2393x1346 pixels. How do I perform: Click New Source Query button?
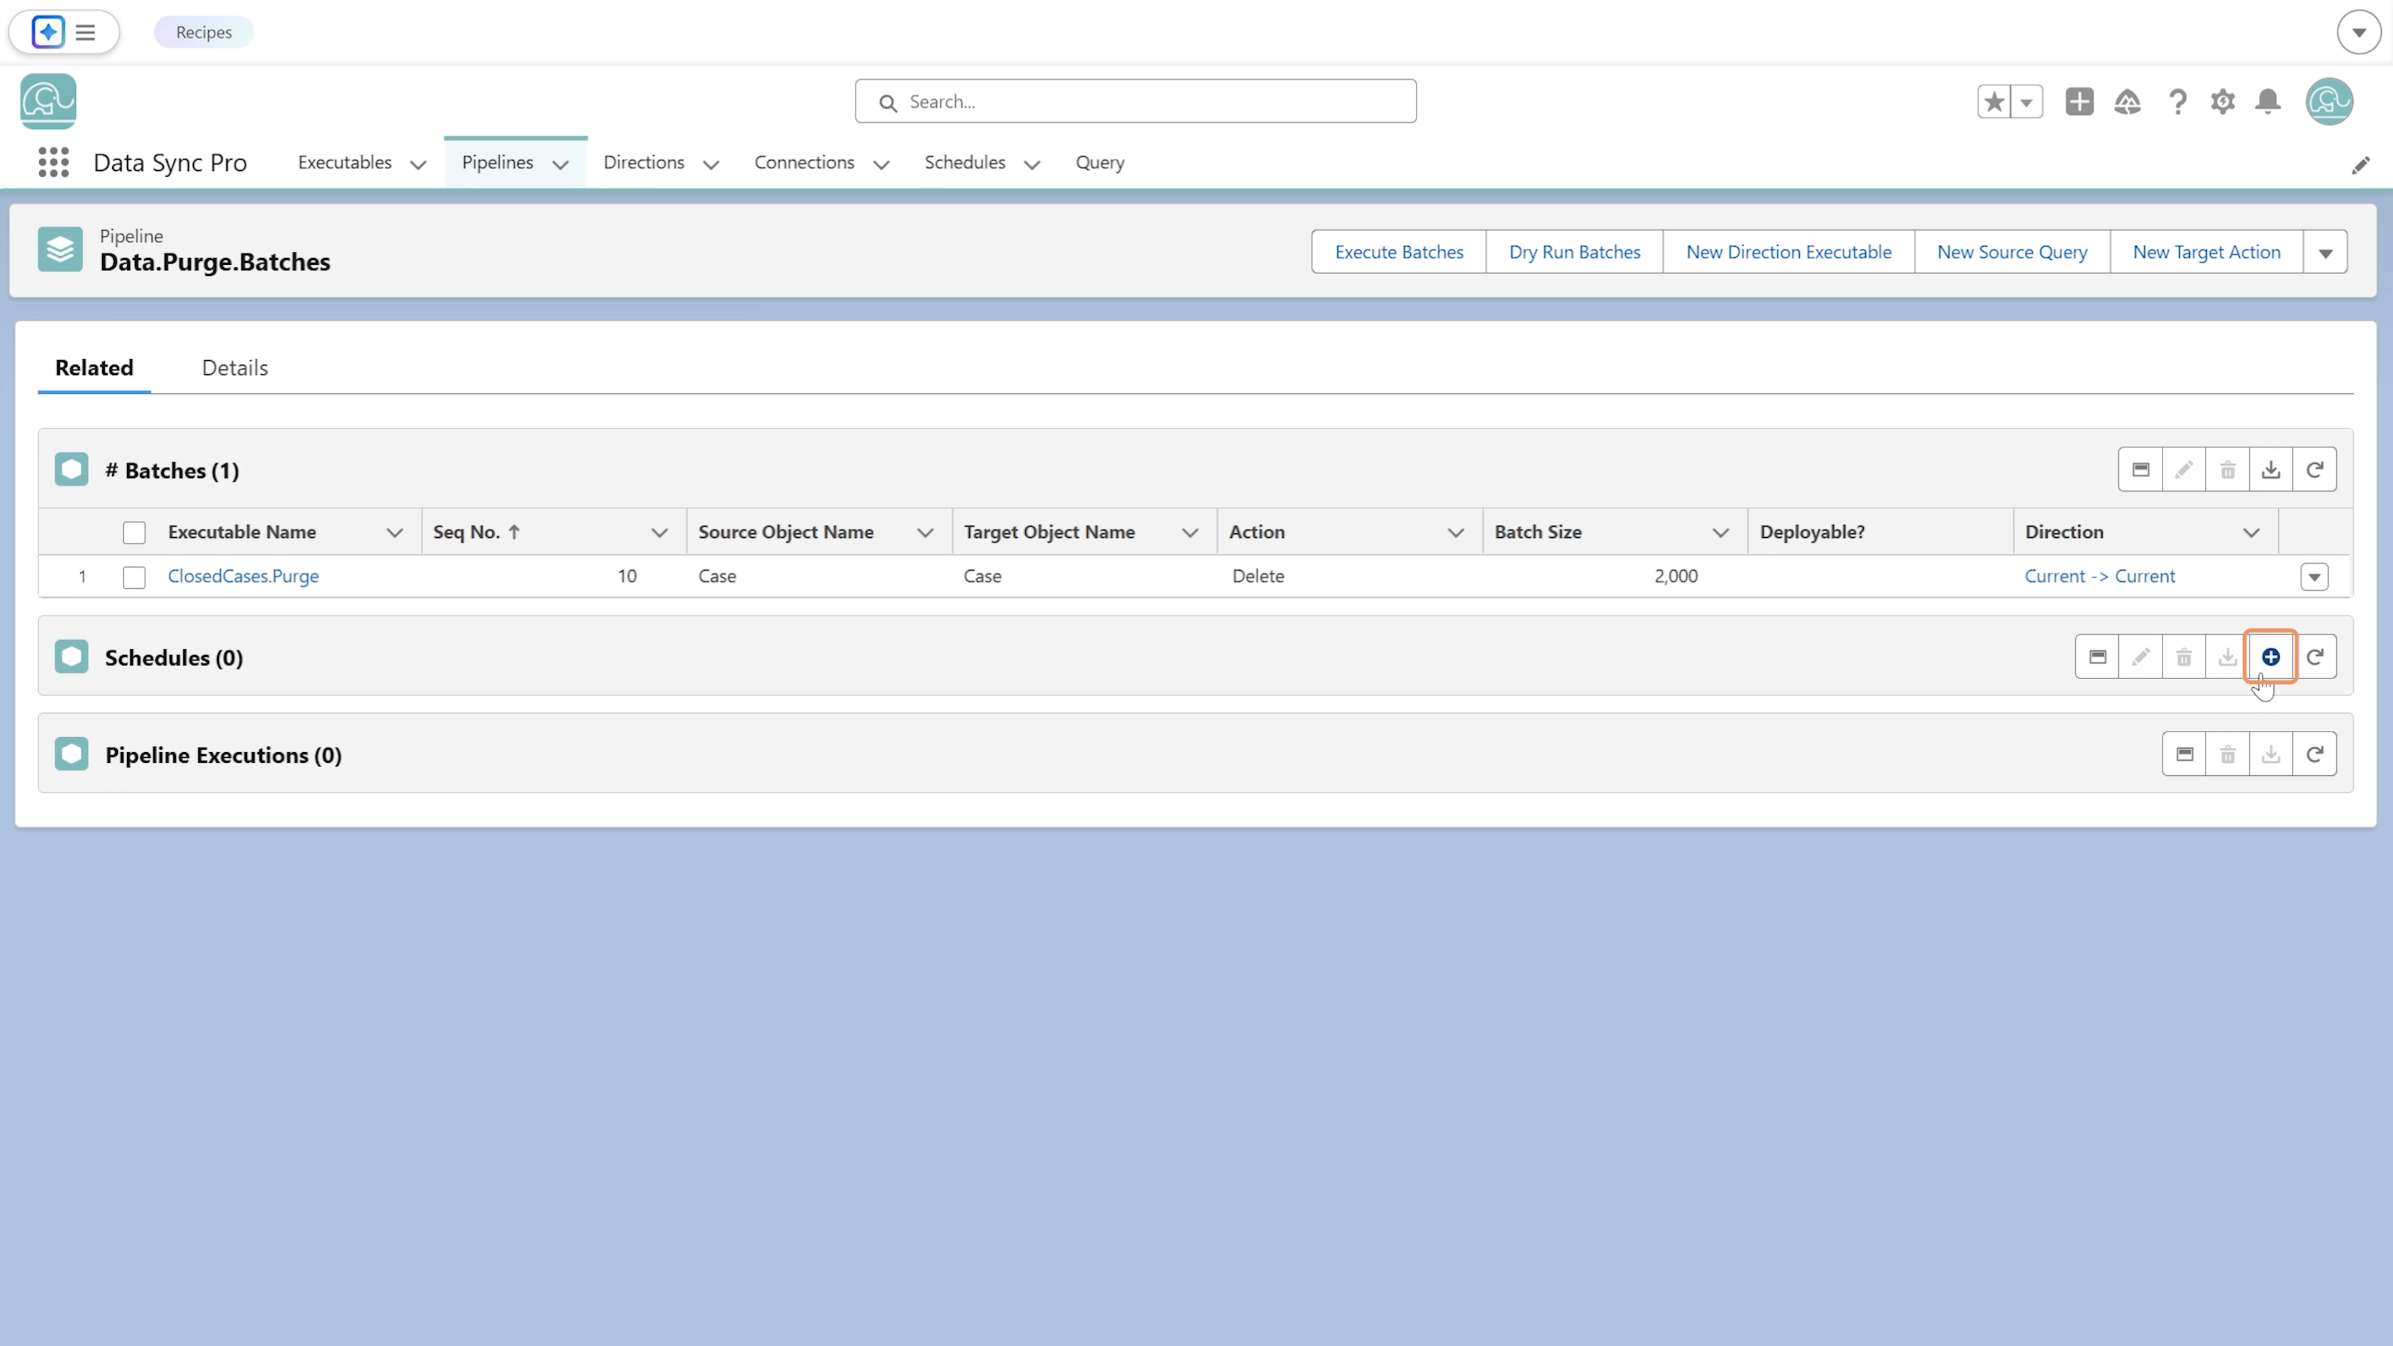(2012, 252)
